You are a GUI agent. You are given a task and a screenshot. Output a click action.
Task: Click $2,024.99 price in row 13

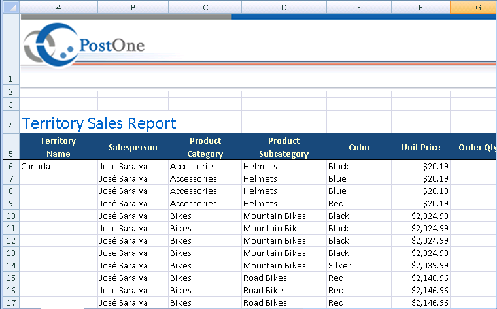[x=420, y=253]
